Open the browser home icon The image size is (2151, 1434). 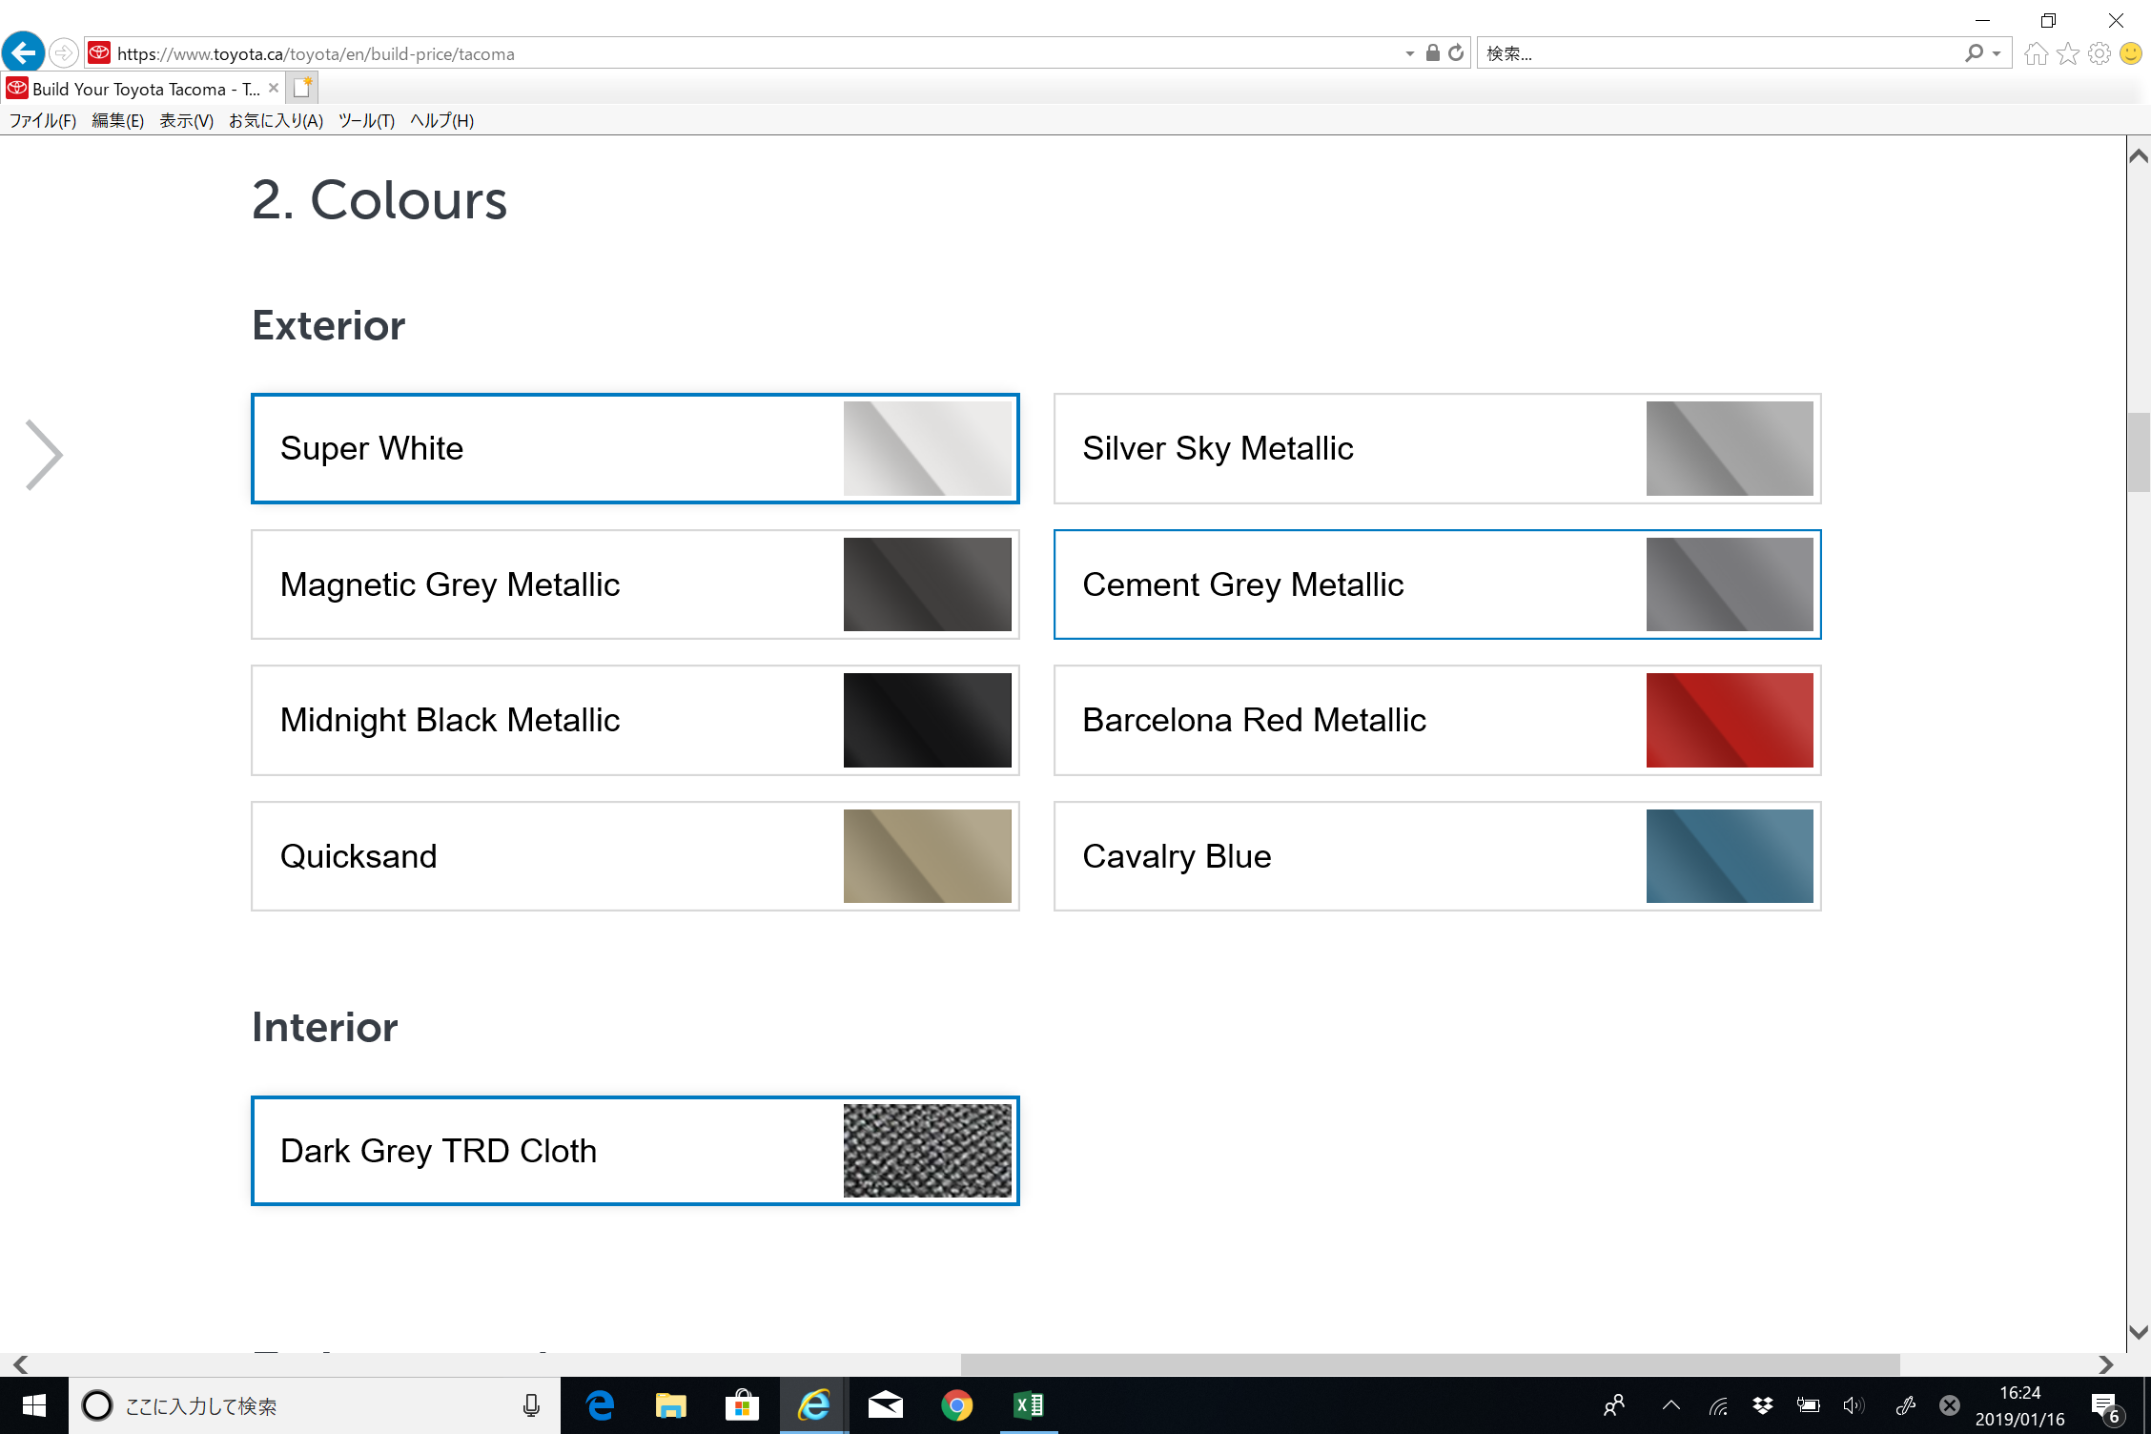[2036, 53]
